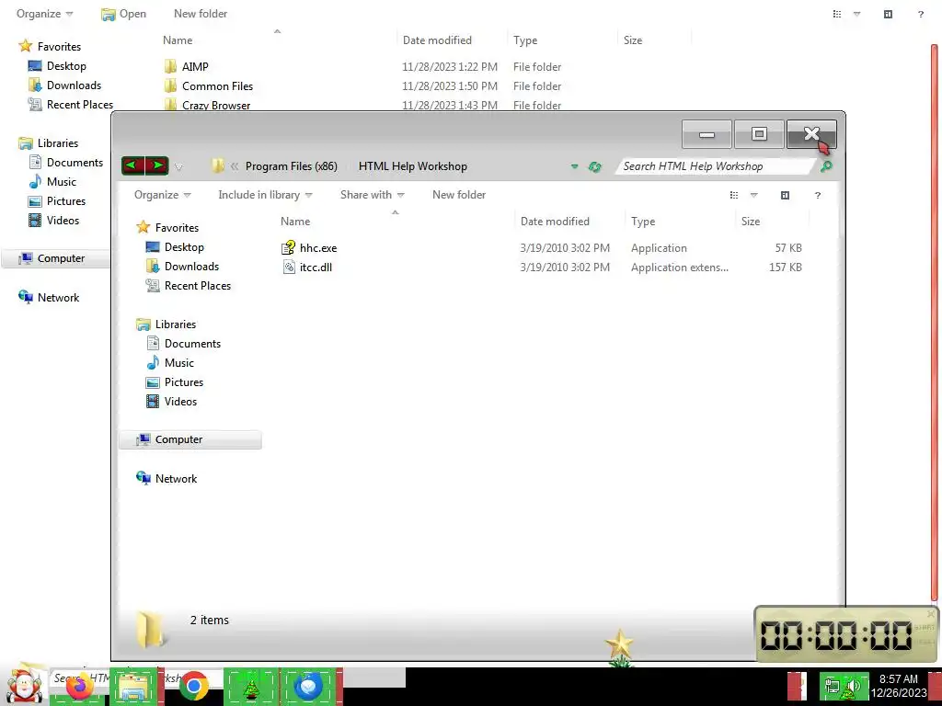The width and height of the screenshot is (942, 706).
Task: Click the green magnifier search icon
Action: (827, 166)
